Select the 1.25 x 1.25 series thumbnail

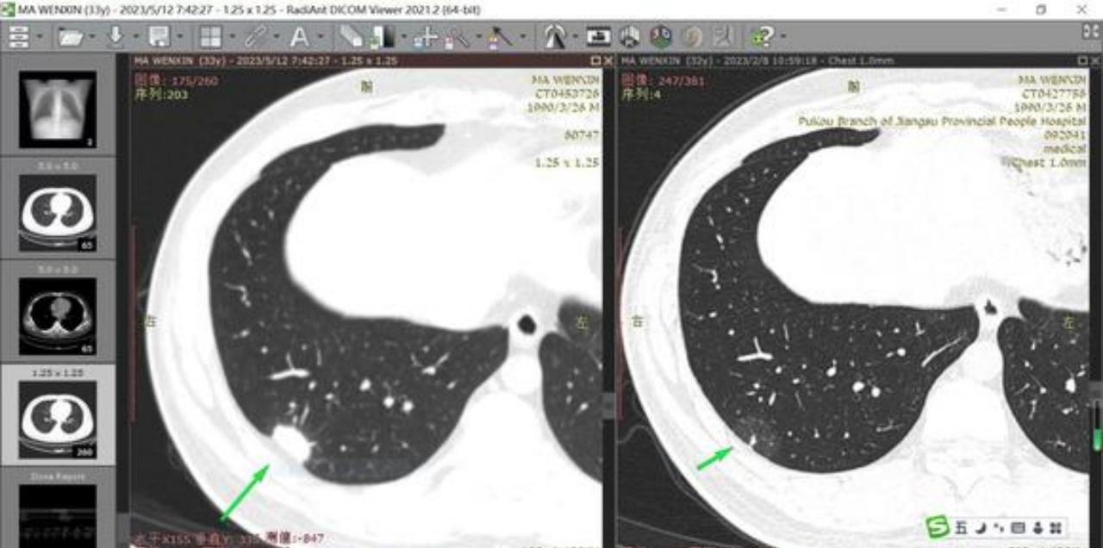[x=58, y=420]
